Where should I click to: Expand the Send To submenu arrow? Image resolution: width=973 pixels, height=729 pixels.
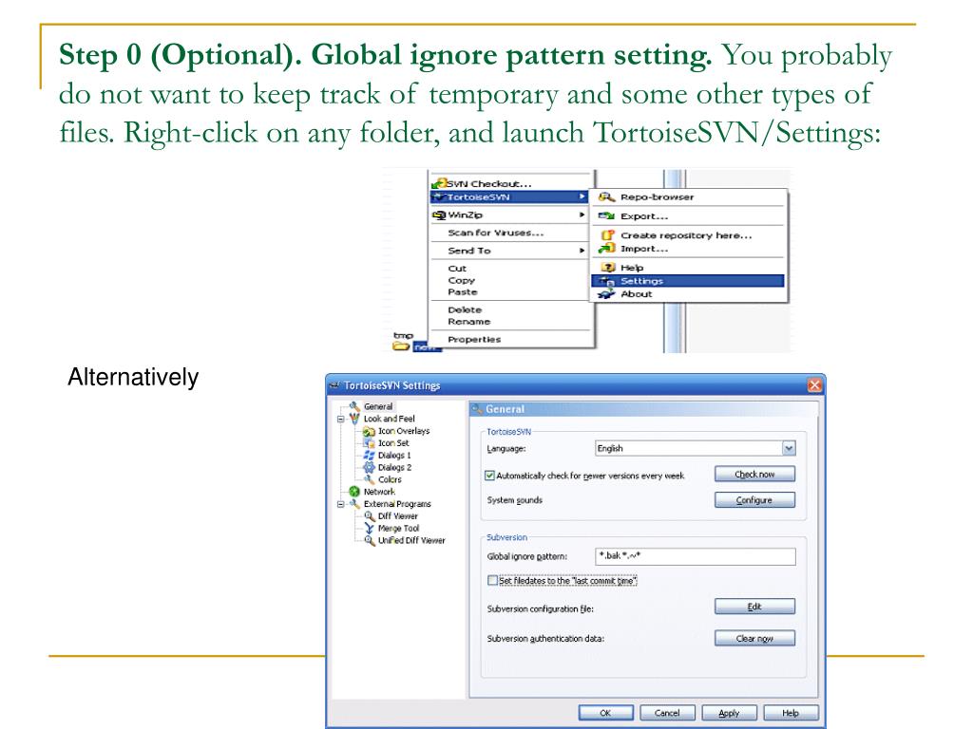click(x=582, y=251)
